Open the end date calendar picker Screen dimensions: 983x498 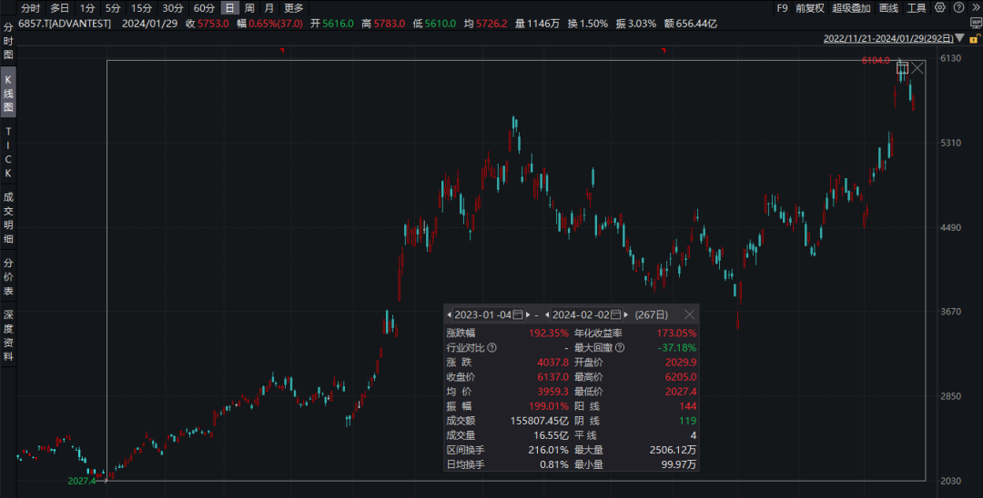tap(615, 314)
